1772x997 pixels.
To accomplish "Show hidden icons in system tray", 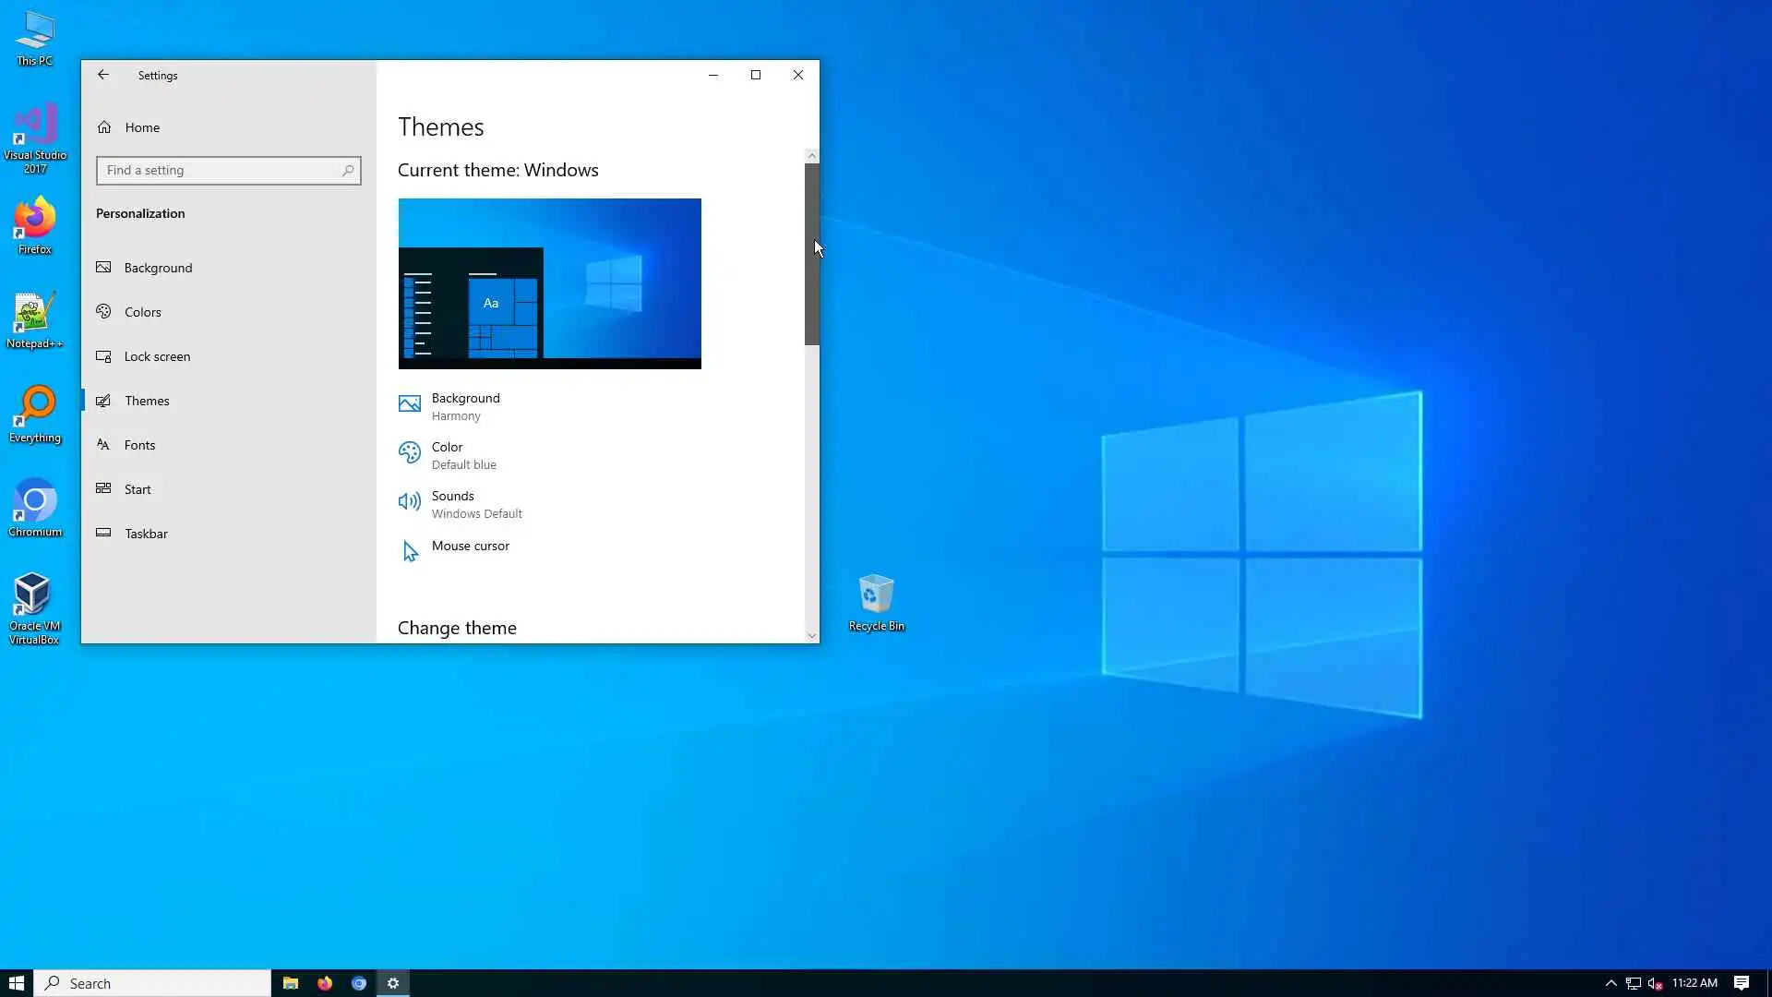I will [x=1610, y=983].
